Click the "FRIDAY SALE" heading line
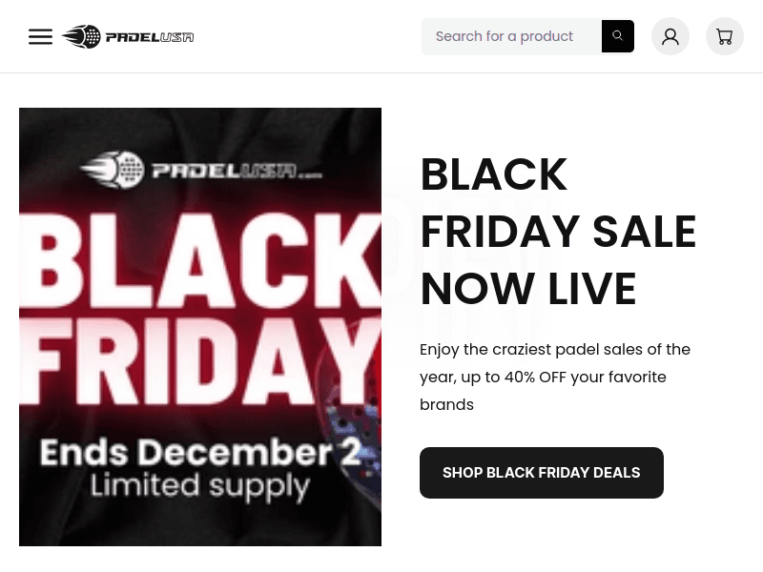This screenshot has width=763, height=572. [558, 232]
